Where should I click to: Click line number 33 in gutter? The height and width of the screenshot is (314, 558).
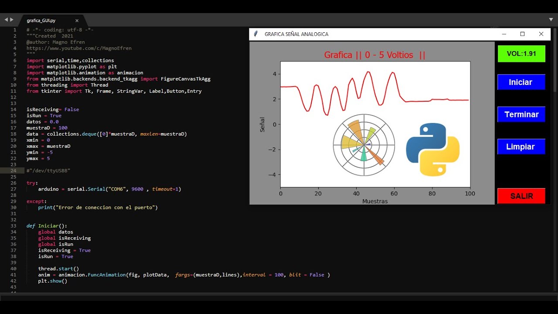(x=14, y=226)
